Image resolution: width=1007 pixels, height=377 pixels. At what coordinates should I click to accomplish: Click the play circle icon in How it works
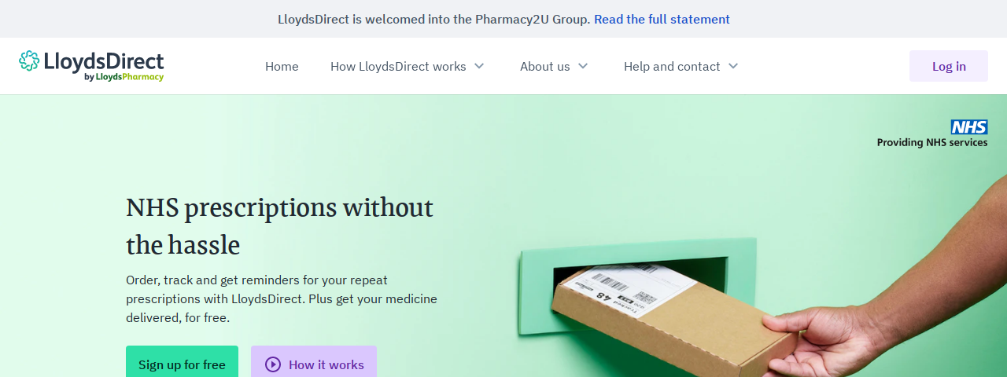(273, 364)
